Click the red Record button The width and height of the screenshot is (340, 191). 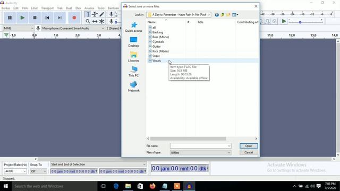point(74,18)
